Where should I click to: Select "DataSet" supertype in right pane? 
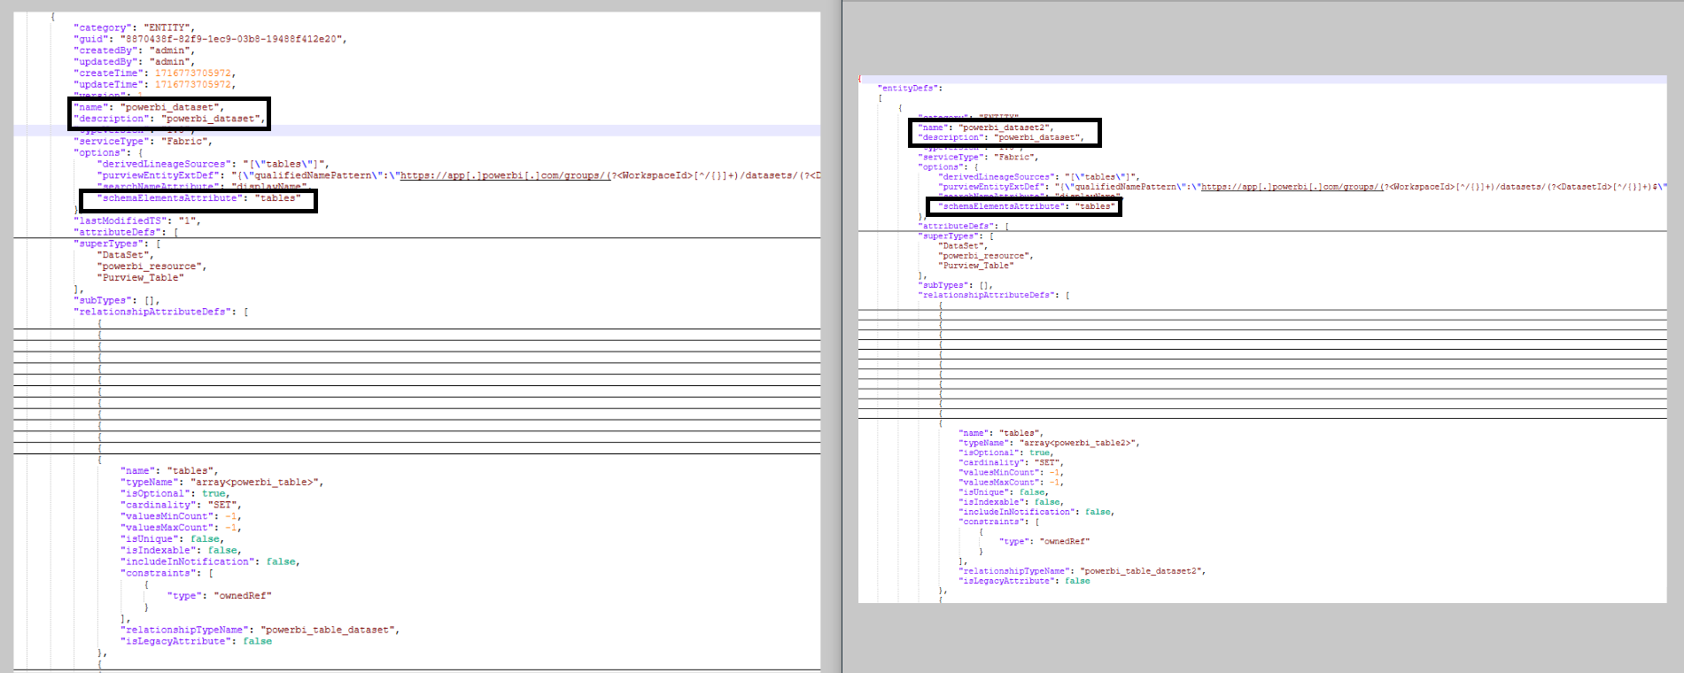click(x=961, y=246)
